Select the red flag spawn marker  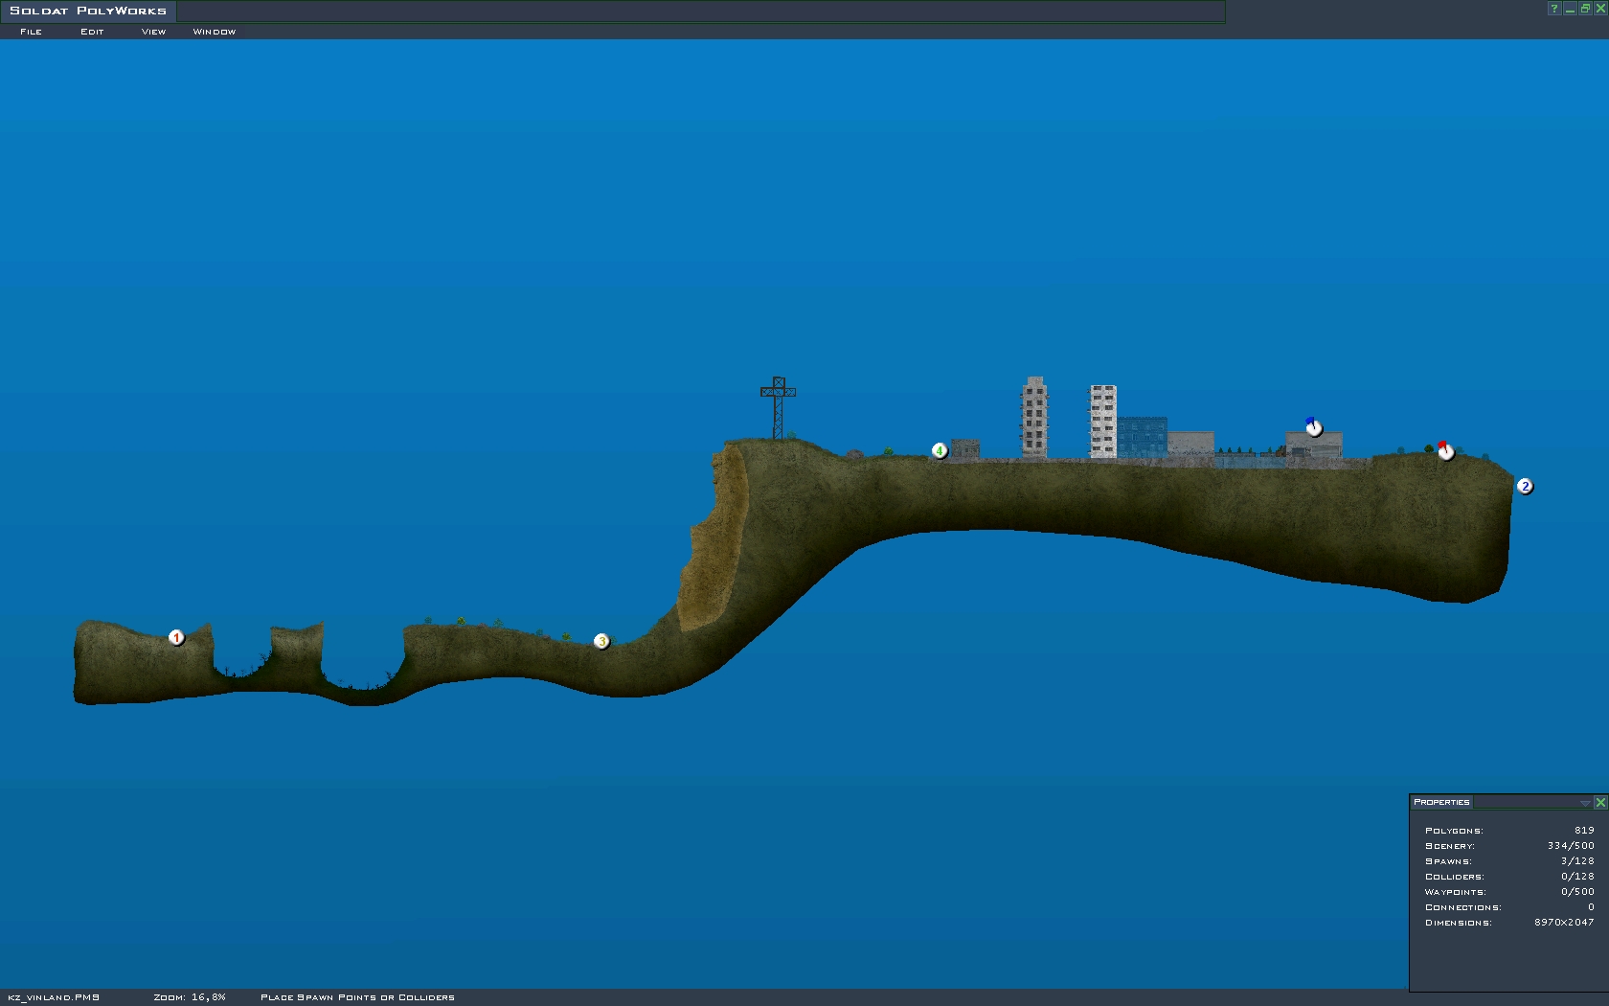[x=1445, y=451]
